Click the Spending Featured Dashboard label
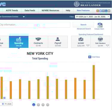 coord(91,34)
